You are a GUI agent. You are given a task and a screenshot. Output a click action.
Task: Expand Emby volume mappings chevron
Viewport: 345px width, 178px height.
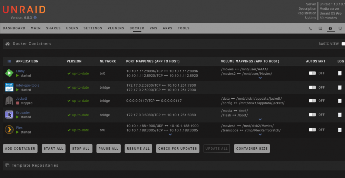click(x=260, y=78)
